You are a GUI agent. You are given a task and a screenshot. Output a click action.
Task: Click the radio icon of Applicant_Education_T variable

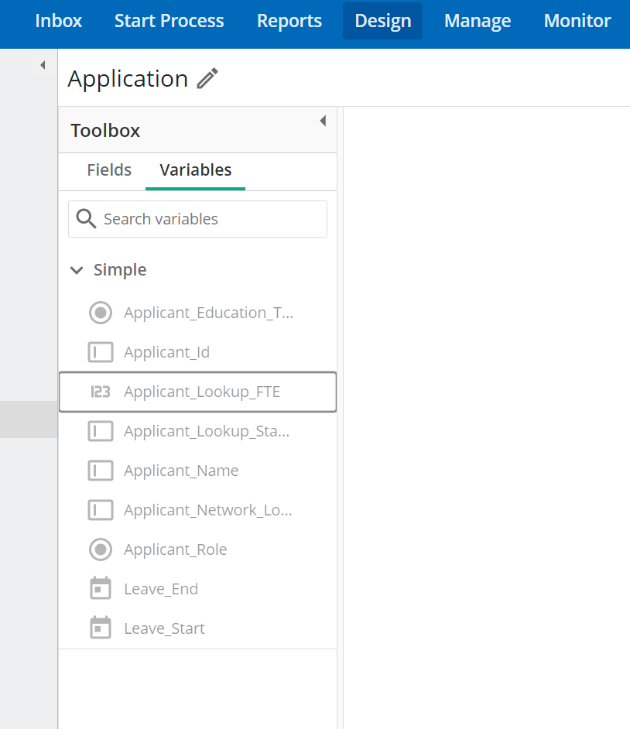pyautogui.click(x=101, y=313)
